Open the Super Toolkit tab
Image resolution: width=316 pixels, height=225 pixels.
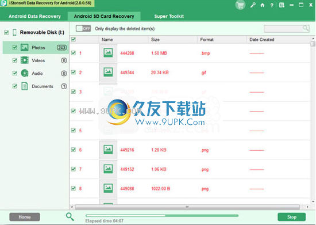click(x=169, y=16)
